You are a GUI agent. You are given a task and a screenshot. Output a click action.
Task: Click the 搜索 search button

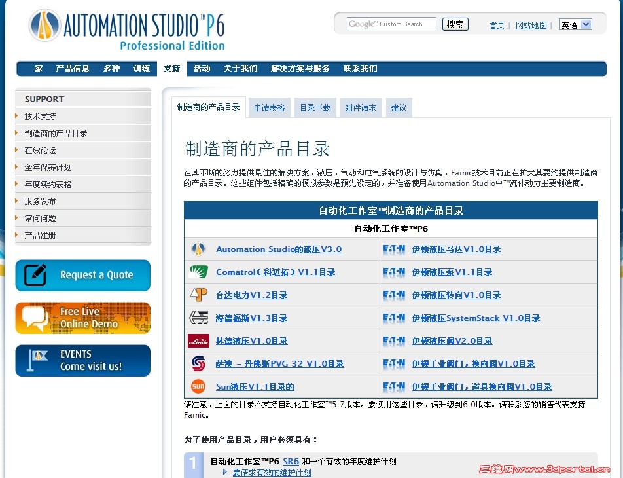(x=455, y=24)
